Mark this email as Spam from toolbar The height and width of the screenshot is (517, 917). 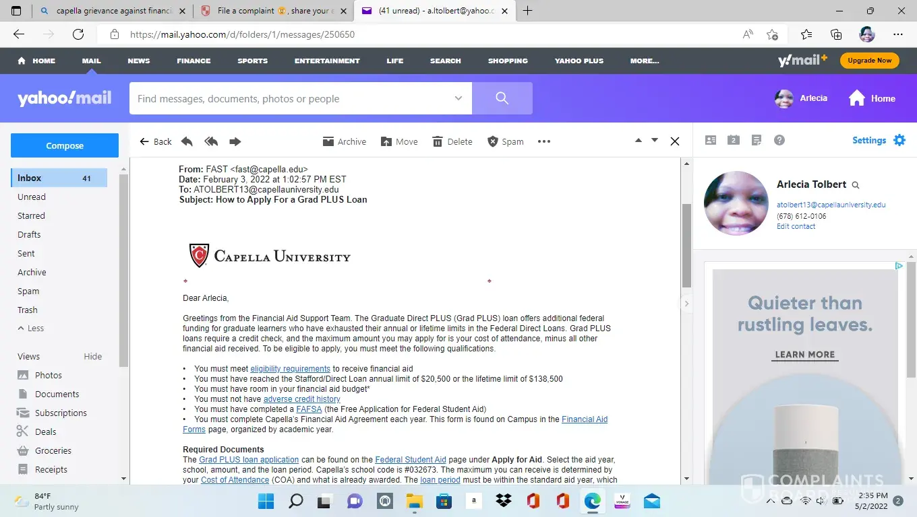pyautogui.click(x=506, y=141)
